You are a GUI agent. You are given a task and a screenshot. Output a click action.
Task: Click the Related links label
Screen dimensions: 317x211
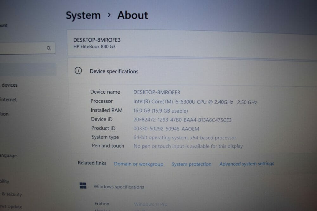point(92,163)
